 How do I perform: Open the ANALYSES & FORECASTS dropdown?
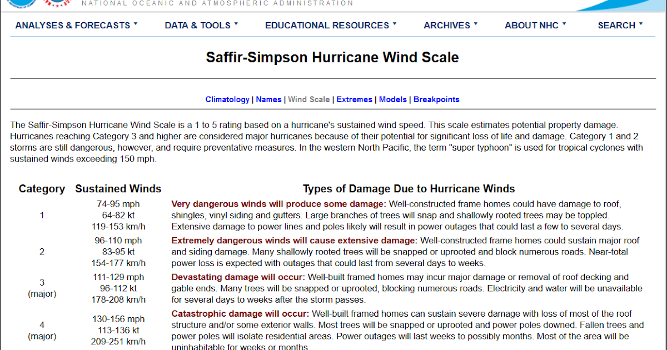pyautogui.click(x=76, y=25)
